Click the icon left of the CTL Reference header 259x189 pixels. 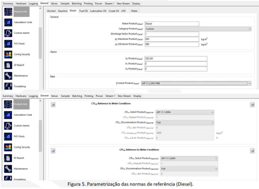pyautogui.click(x=53, y=105)
